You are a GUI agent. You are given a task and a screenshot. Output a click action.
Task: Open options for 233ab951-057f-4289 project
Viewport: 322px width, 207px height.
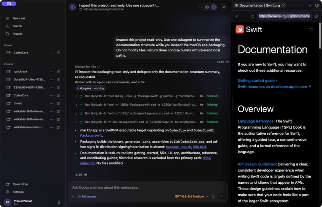52,88
